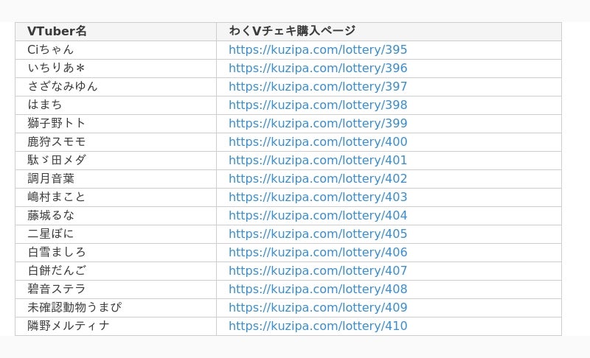Screen dimensions: 590x358
Task: Click the lottery/396 link for いちりあ＊
Action: (317, 69)
